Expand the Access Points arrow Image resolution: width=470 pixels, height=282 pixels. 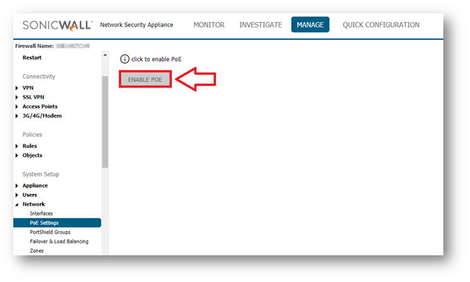point(17,107)
